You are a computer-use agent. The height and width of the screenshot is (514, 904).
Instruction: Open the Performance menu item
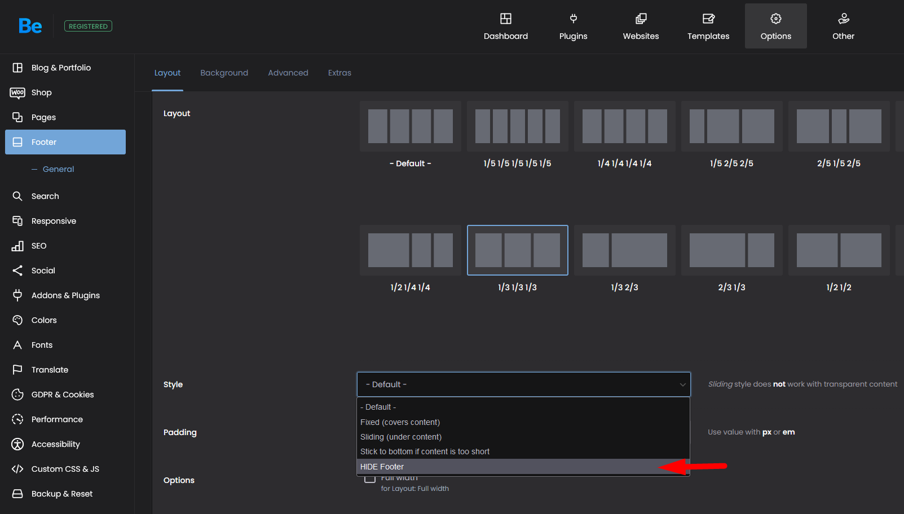pyautogui.click(x=57, y=419)
